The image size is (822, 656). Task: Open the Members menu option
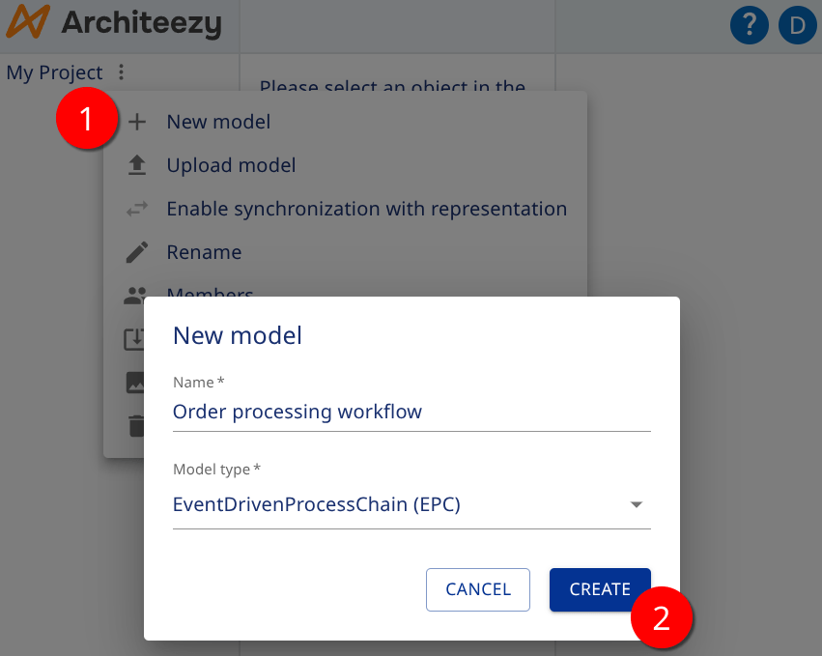point(211,295)
